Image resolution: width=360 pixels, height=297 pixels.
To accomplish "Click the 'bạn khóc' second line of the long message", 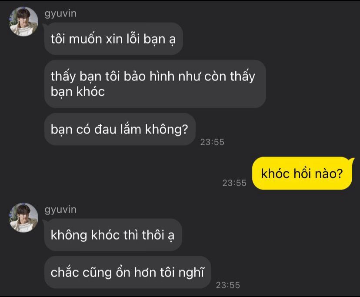I will coord(77,91).
